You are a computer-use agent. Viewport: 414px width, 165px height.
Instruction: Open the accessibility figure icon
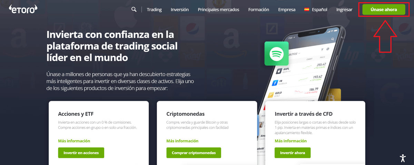click(403, 158)
